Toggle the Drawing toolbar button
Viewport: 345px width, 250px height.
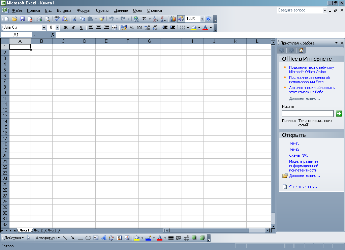[x=181, y=19]
